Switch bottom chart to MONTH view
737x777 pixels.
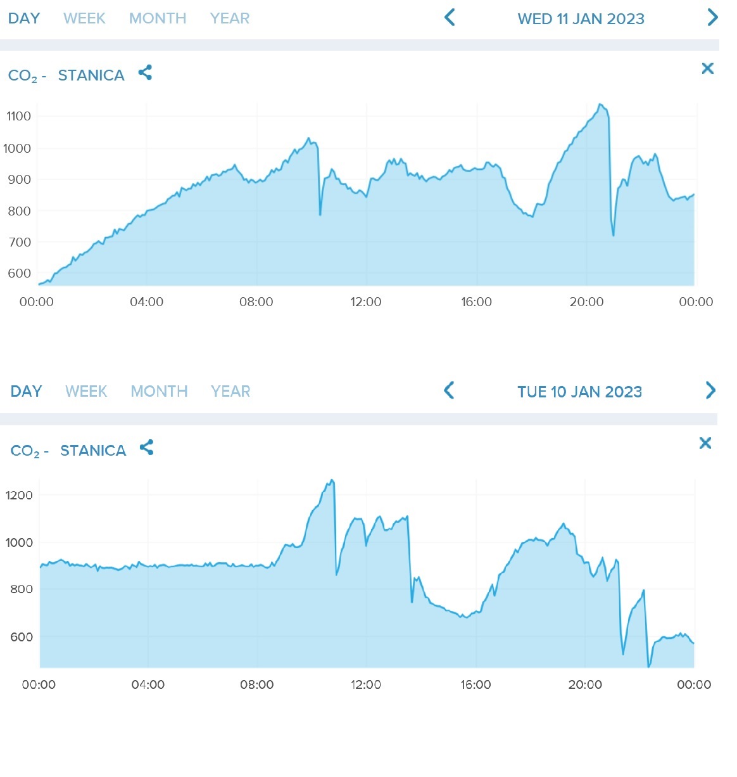tap(159, 391)
